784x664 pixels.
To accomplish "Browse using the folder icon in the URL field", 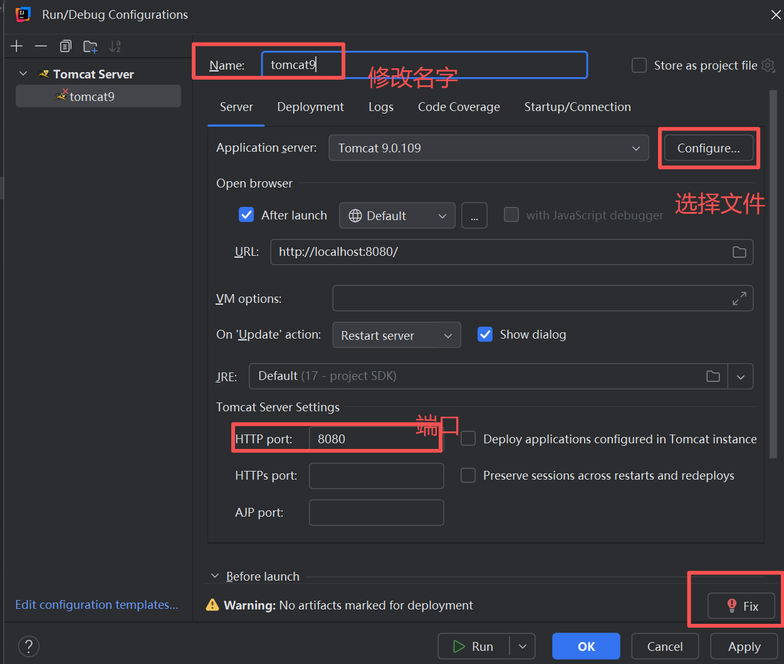I will (740, 252).
